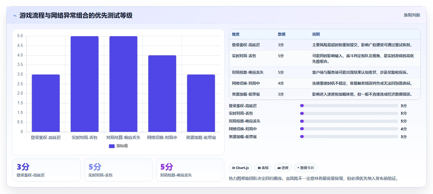The width and height of the screenshot is (433, 194).
Task: Click x-axis label 实时对局-丢包 under chart
Action: pyautogui.click(x=85, y=137)
